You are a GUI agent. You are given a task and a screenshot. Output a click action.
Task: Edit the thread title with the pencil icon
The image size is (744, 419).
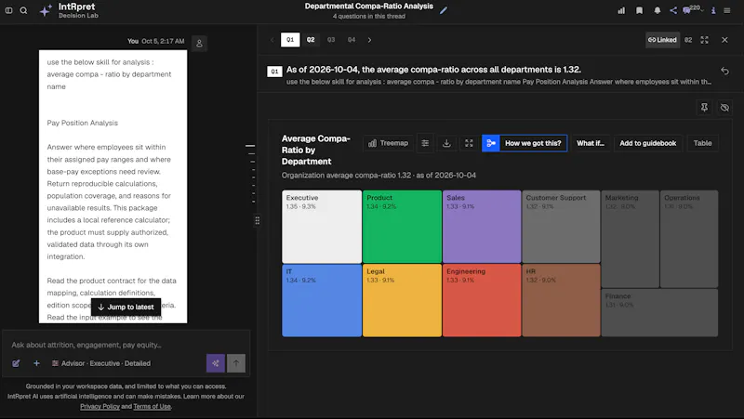[444, 10]
